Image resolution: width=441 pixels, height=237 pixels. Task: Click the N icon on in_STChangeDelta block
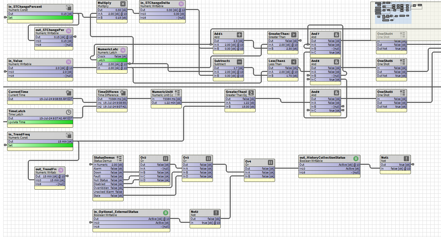point(181,4)
